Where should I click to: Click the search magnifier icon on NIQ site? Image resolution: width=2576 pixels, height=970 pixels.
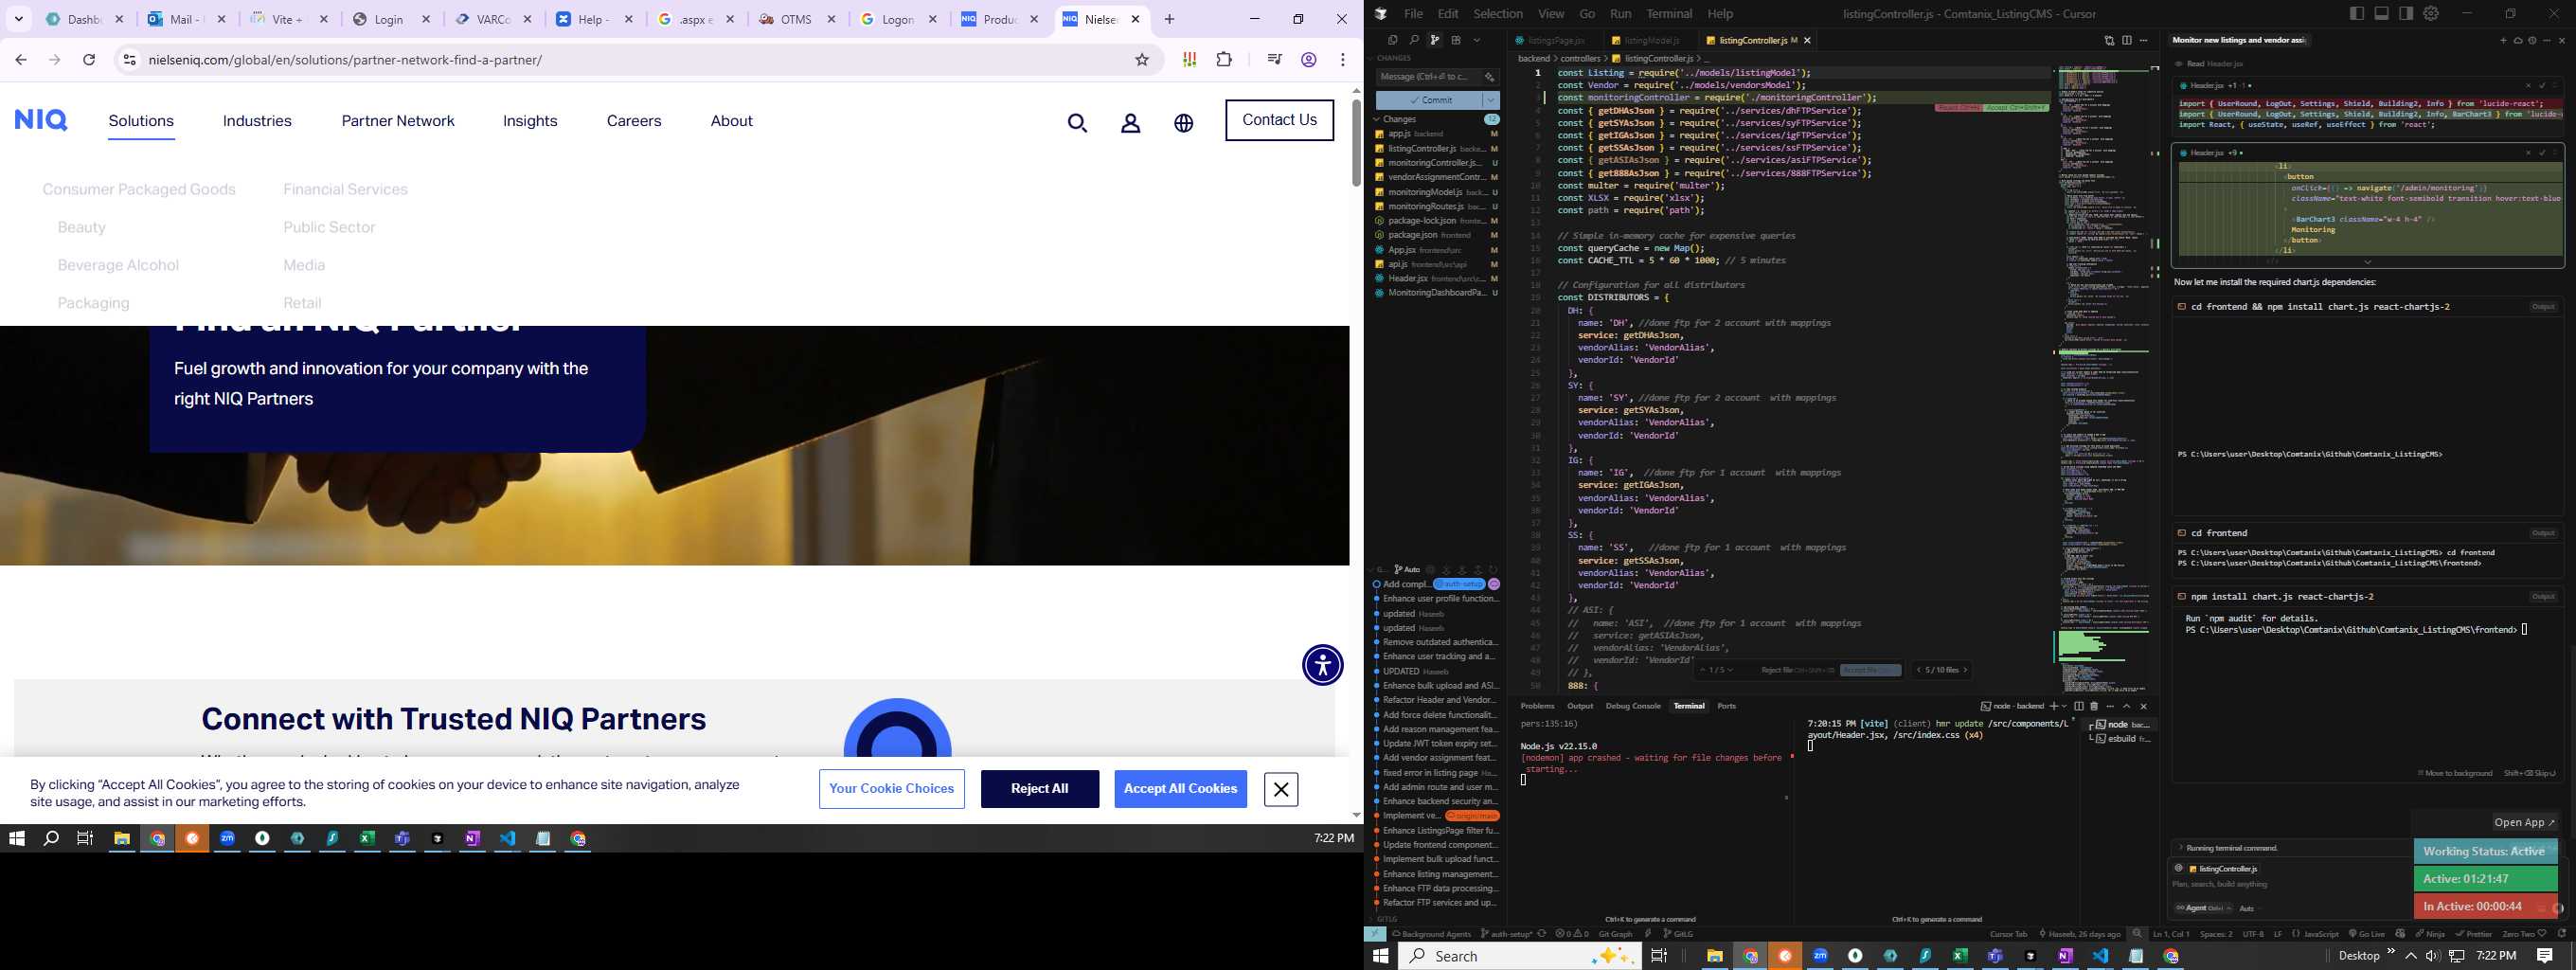1077,123
